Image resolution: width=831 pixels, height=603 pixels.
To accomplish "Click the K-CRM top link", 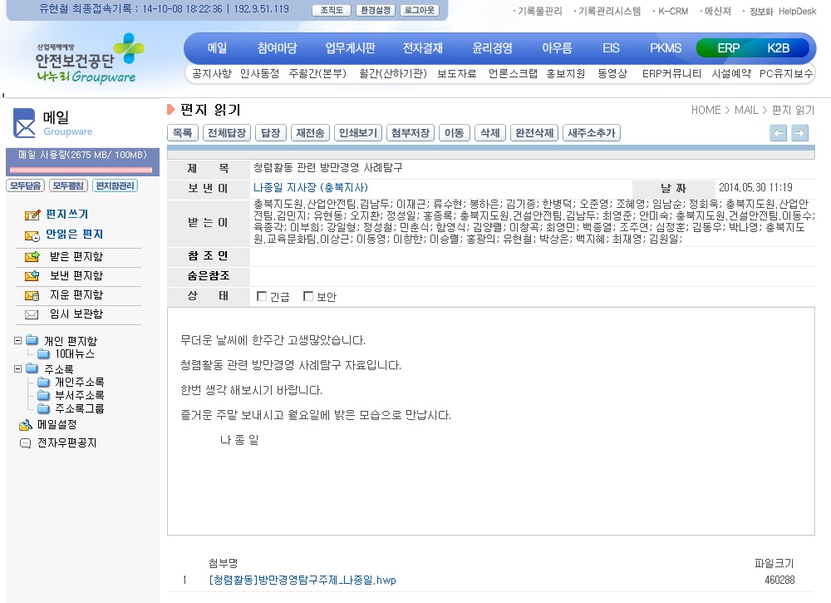I will click(672, 11).
